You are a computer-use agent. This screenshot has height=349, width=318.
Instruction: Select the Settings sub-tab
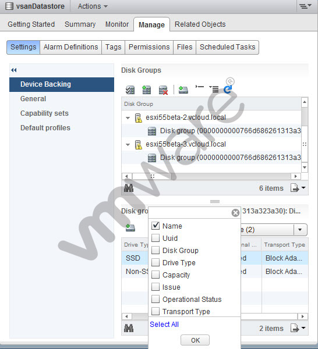coord(23,47)
